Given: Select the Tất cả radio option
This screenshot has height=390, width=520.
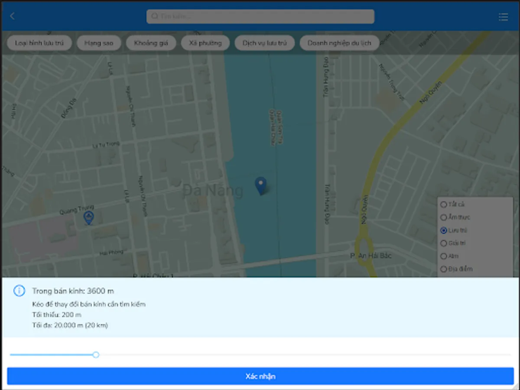Looking at the screenshot, I should 443,205.
